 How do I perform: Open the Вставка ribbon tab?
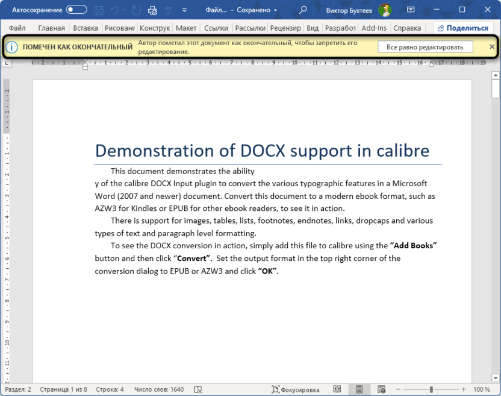point(86,28)
